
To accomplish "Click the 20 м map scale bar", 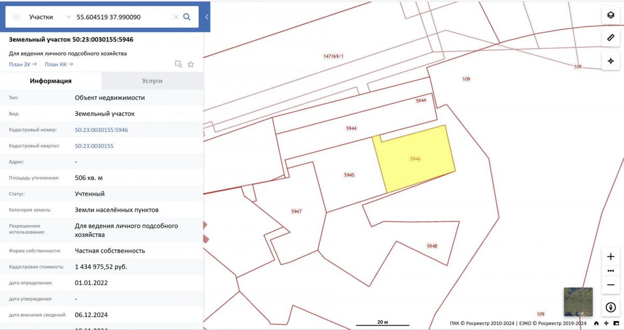I will point(383,323).
